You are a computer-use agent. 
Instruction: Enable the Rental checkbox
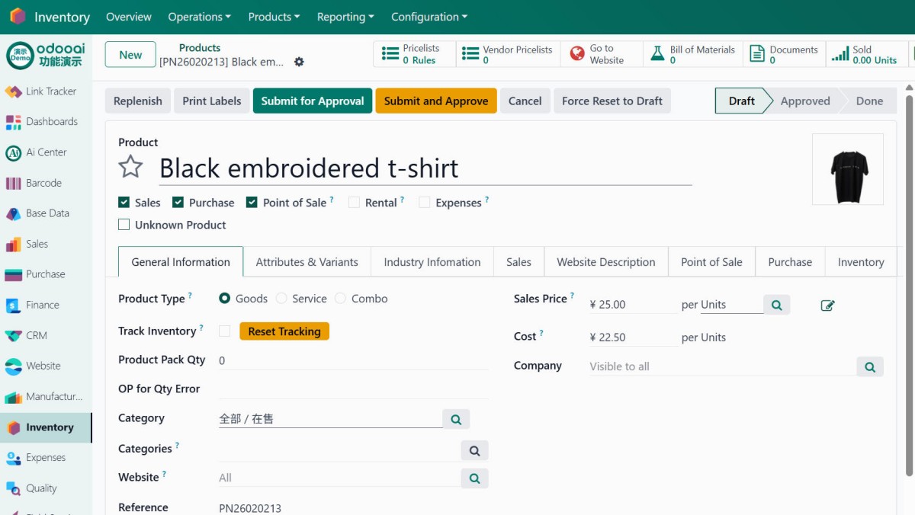pyautogui.click(x=354, y=202)
